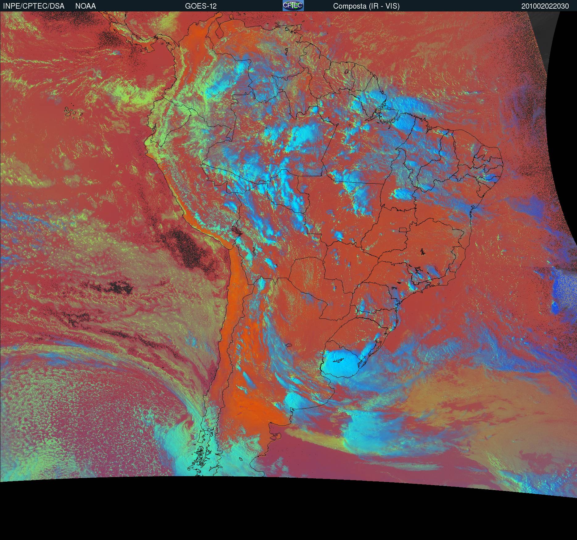Click the CPTEC logo in header
577x540 pixels.
click(293, 6)
